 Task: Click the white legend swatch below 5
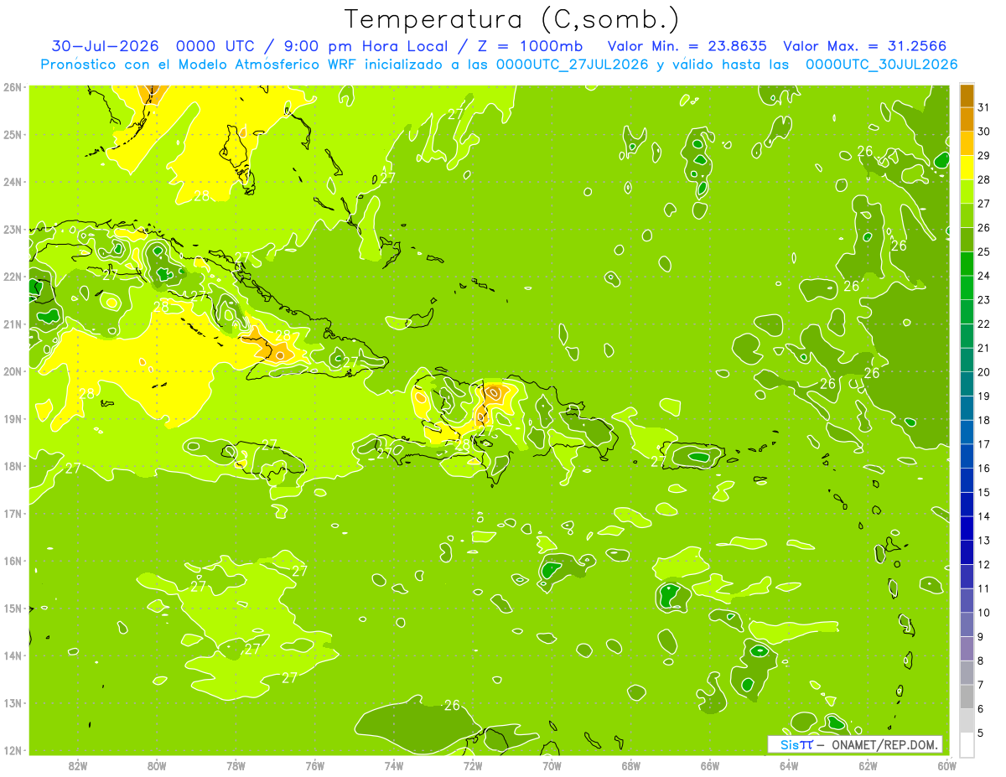(967, 744)
